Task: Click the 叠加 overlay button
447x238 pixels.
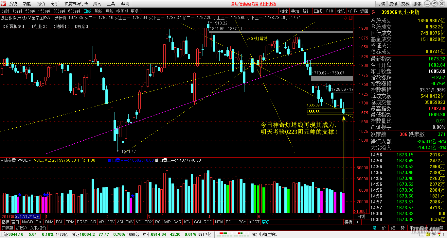Action: [x=295, y=11]
